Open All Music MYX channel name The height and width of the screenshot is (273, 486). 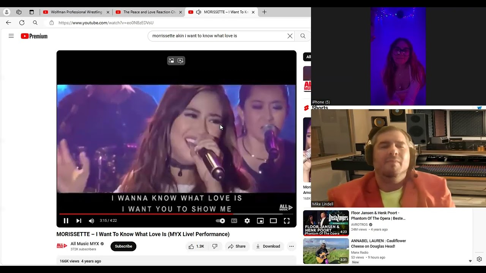[x=85, y=244]
